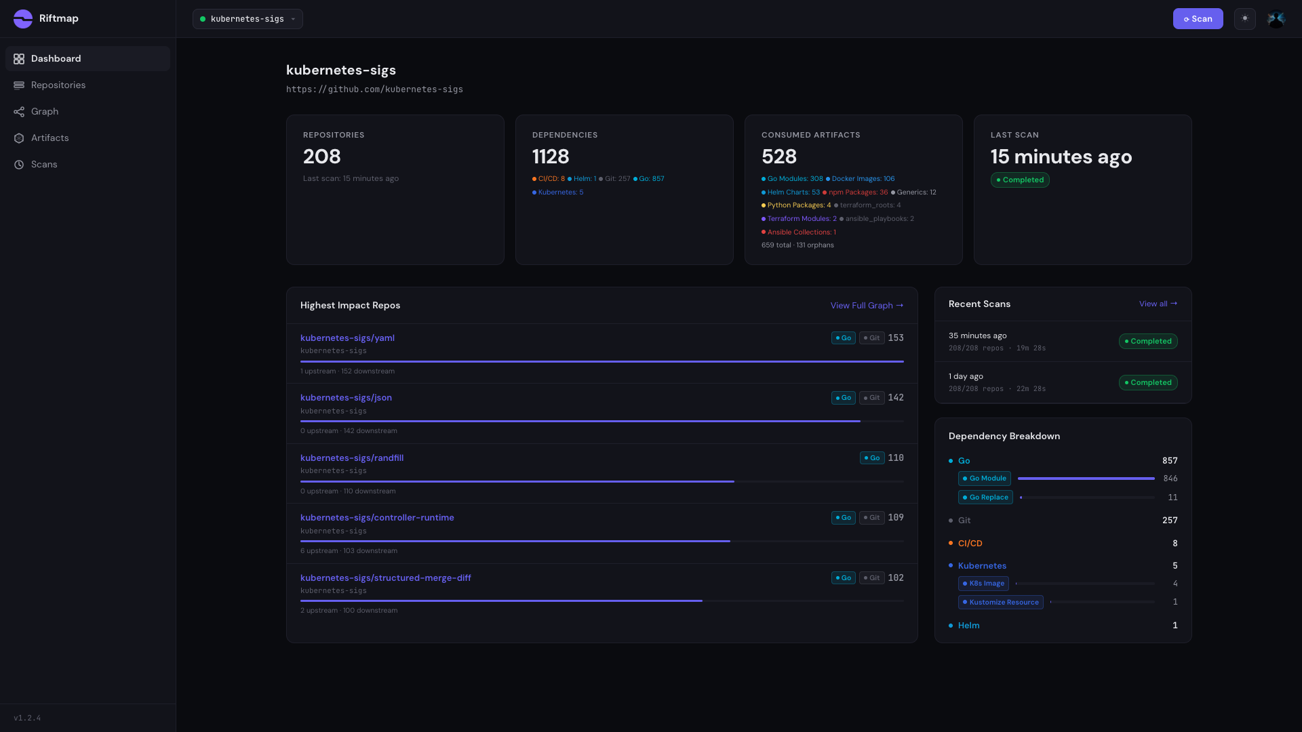Open kubernetes-sigs/randfill repository link
Screen dimensions: 1302x732
point(352,458)
